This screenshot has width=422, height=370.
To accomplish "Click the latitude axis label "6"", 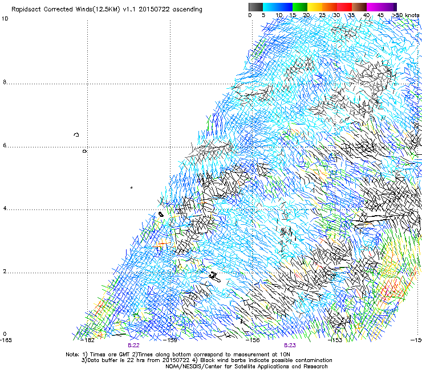I will [5, 145].
